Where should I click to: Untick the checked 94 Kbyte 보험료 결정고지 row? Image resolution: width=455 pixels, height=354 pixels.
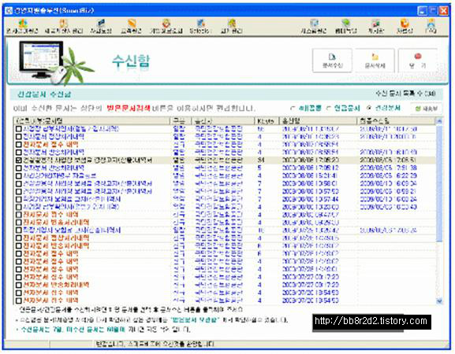(x=19, y=160)
